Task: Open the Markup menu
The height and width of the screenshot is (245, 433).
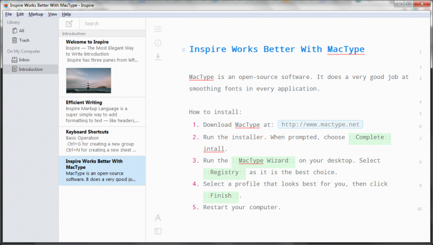Action: (36, 14)
